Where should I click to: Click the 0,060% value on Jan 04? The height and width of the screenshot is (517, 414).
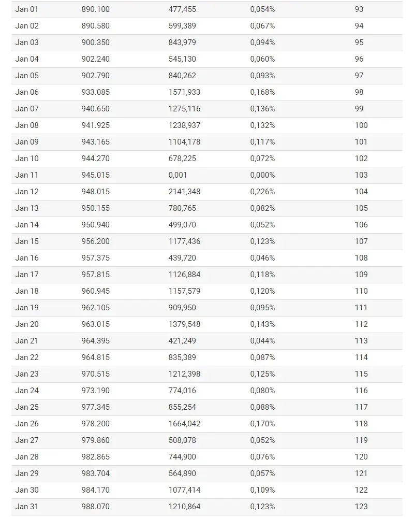coord(262,59)
